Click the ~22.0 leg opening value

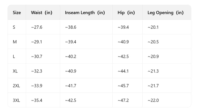(153, 100)
